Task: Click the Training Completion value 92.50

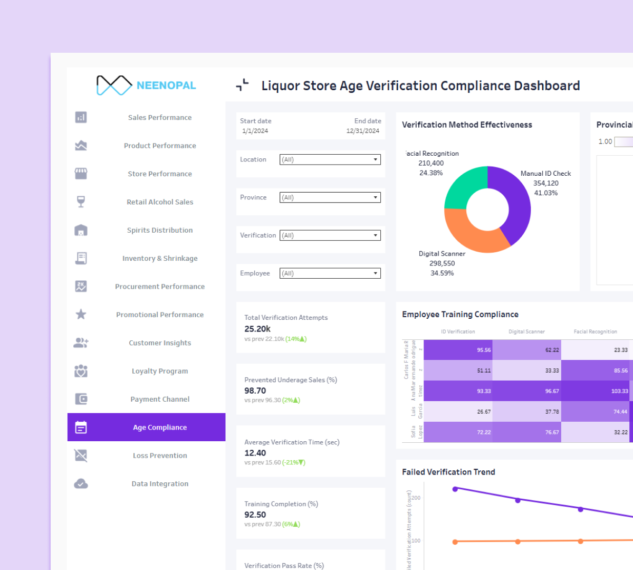Action: point(255,515)
